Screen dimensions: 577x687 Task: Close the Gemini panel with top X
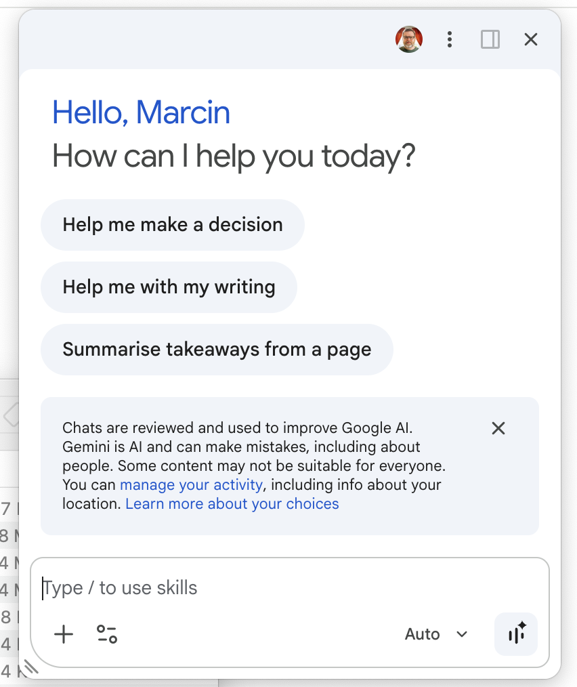(x=531, y=39)
